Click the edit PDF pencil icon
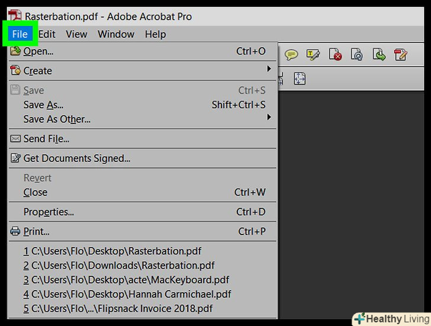This screenshot has height=326, width=431. pyautogui.click(x=400, y=54)
